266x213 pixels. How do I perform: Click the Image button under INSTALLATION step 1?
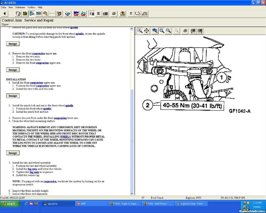pyautogui.click(x=13, y=96)
